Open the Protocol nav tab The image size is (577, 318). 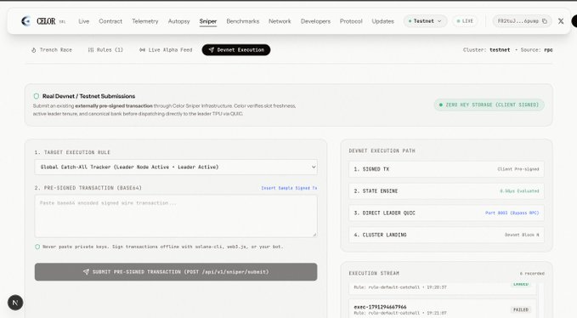click(351, 21)
